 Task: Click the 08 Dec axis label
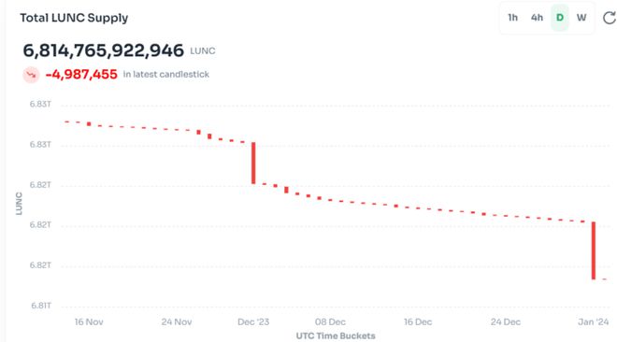pyautogui.click(x=330, y=322)
